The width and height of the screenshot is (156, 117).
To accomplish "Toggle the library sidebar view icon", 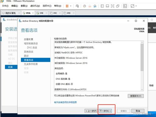I will click(x=102, y=6).
